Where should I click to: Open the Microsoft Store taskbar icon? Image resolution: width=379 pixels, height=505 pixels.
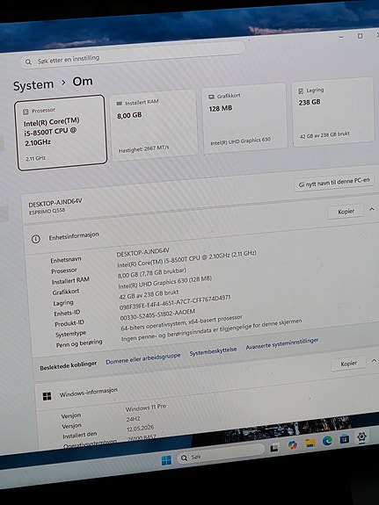tap(344, 438)
